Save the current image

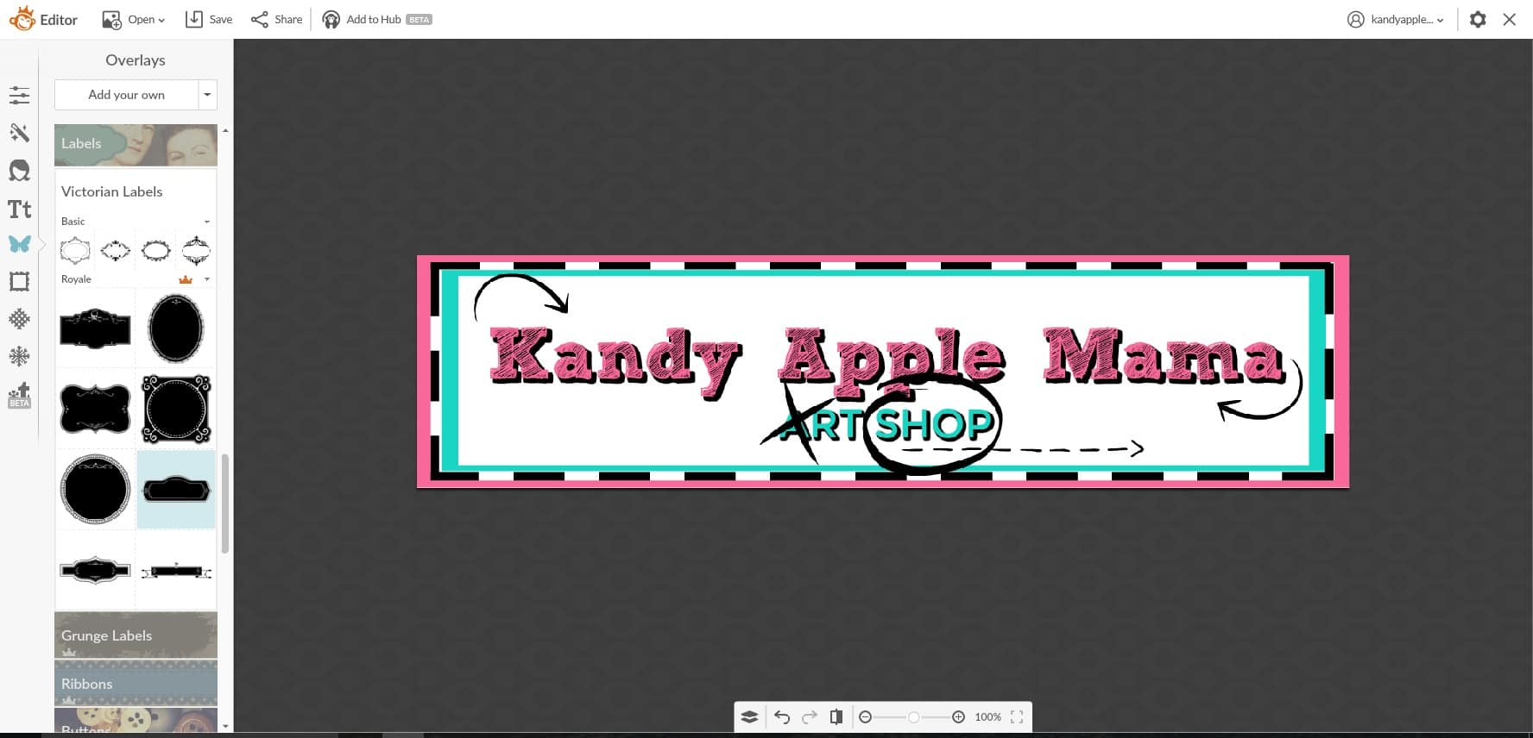209,19
